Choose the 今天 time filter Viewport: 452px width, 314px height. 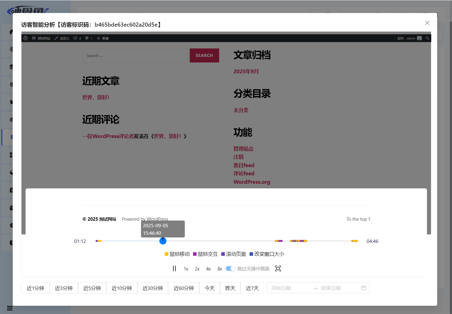click(210, 288)
